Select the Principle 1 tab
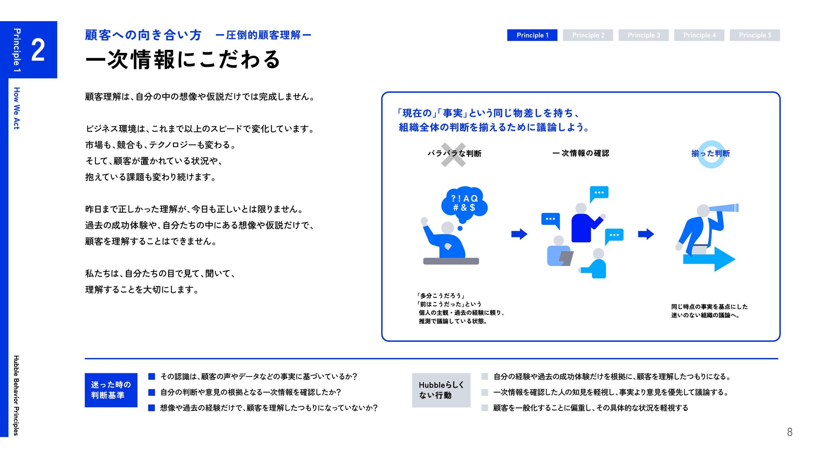Image resolution: width=814 pixels, height=457 pixels. click(532, 35)
